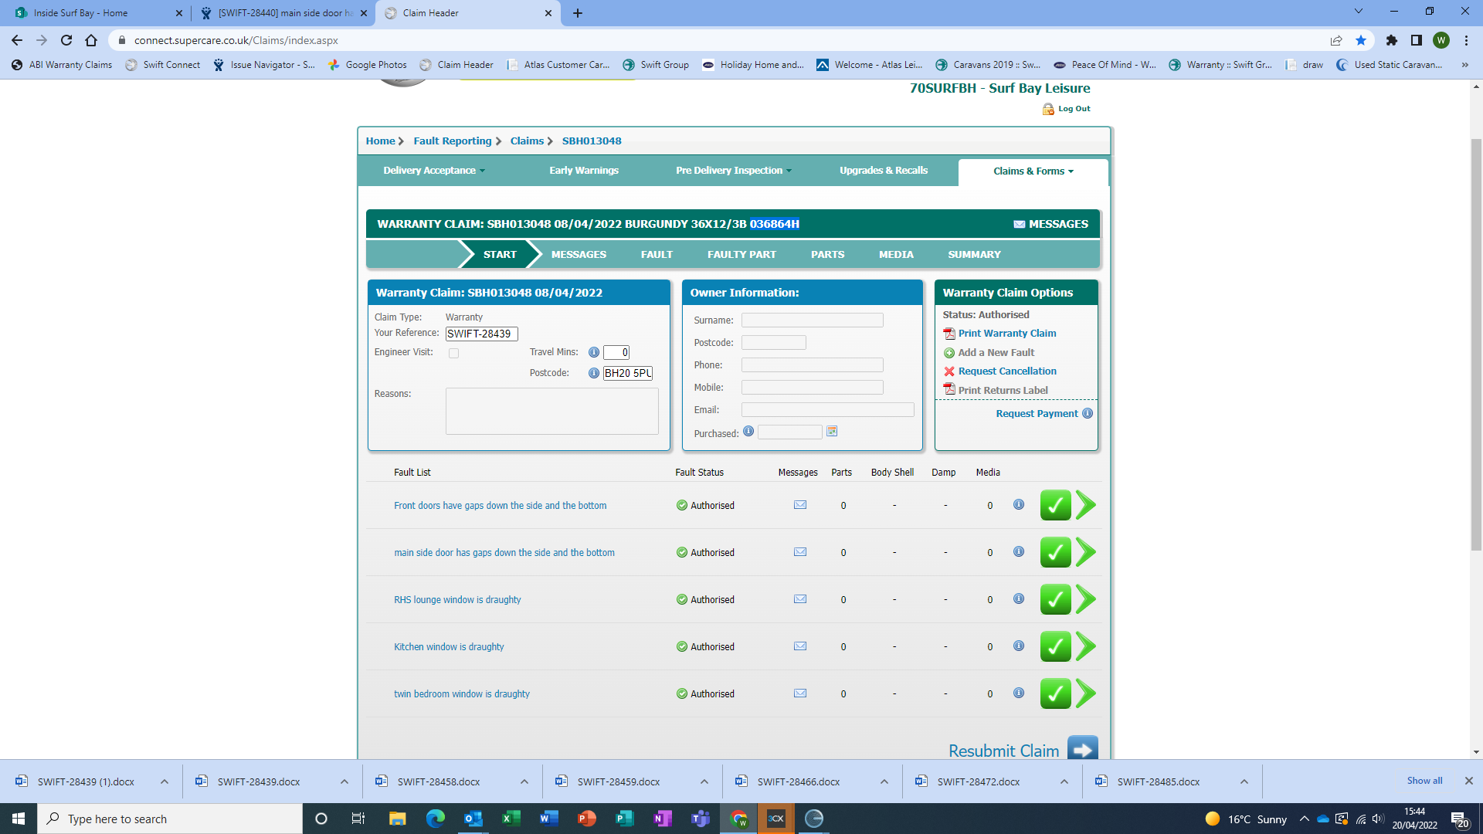Click the info icon next to Travel Mins
1483x834 pixels.
(594, 352)
